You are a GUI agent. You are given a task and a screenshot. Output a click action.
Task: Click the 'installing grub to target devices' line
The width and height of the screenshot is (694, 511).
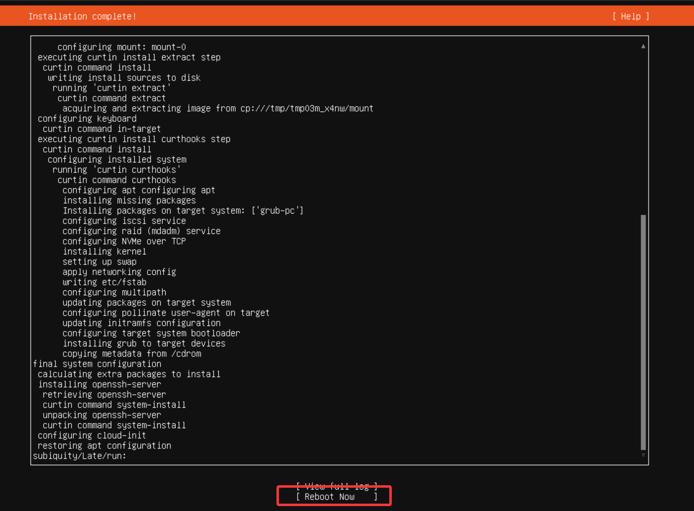click(x=144, y=344)
